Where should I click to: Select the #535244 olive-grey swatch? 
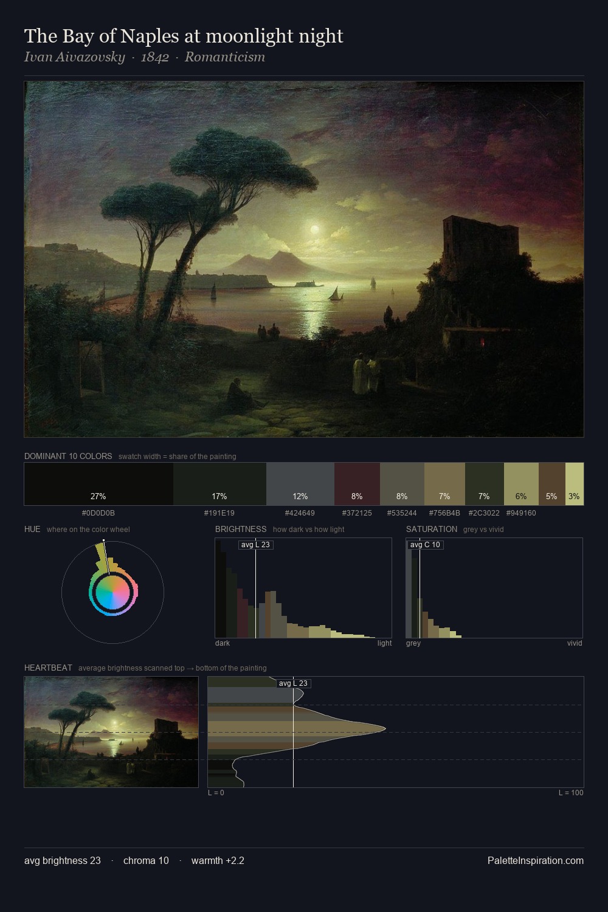[402, 484]
